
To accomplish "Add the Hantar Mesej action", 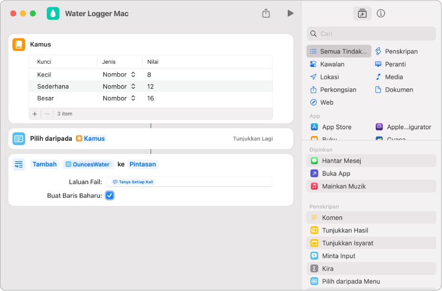I will (x=371, y=161).
